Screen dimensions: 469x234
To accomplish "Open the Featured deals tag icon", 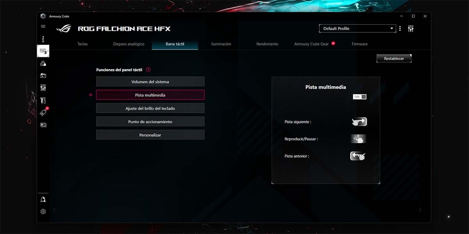I will 43,112.
